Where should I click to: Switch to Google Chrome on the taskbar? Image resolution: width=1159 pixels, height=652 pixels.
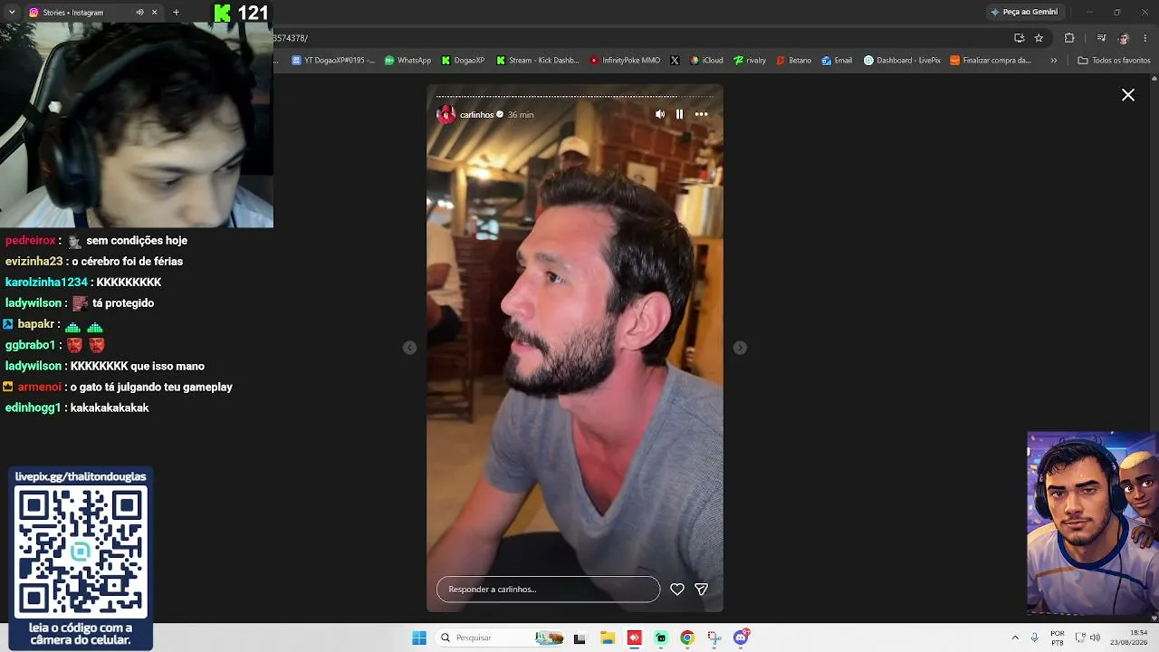(x=687, y=638)
